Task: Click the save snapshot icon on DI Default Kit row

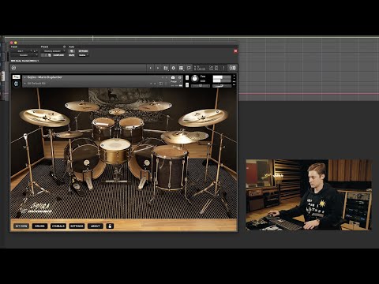Action: pyautogui.click(x=161, y=84)
